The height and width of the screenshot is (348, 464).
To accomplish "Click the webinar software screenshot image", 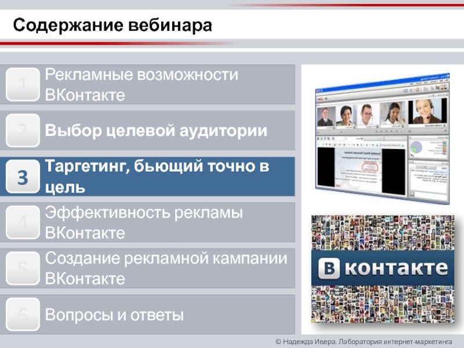I will [382, 139].
